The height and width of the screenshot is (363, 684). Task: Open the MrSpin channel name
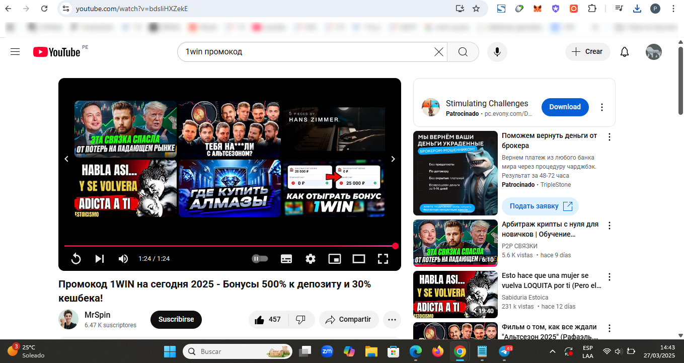pyautogui.click(x=98, y=315)
